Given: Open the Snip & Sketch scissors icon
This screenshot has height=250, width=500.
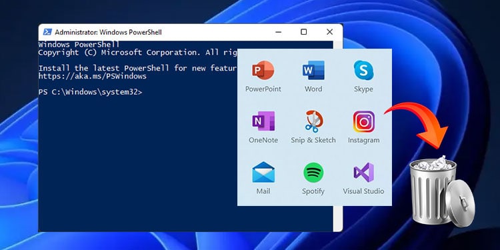Looking at the screenshot, I should click(x=313, y=121).
